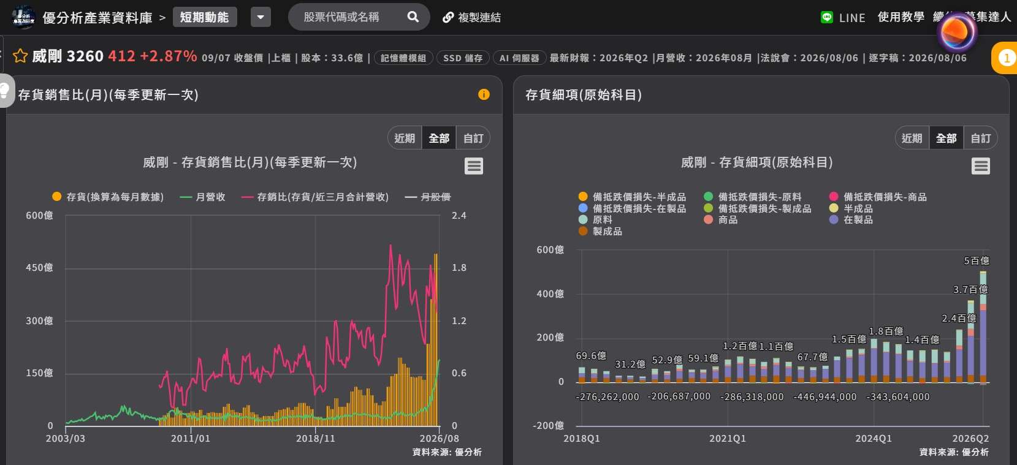Select 全部 range in 存貨細項 panel

947,138
